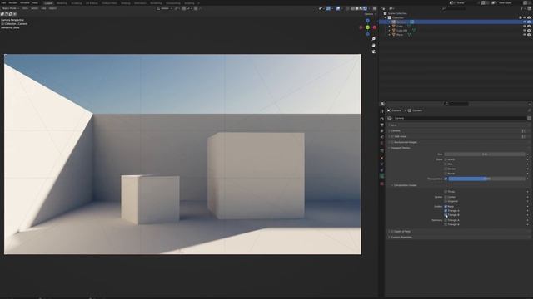This screenshot has width=533, height=299.
Task: Click the outliner search field
Action: [x=455, y=8]
